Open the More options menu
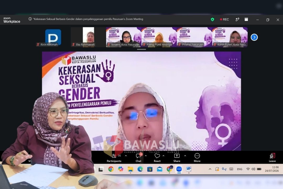Screen dimensions: 283x189 (197, 158)
